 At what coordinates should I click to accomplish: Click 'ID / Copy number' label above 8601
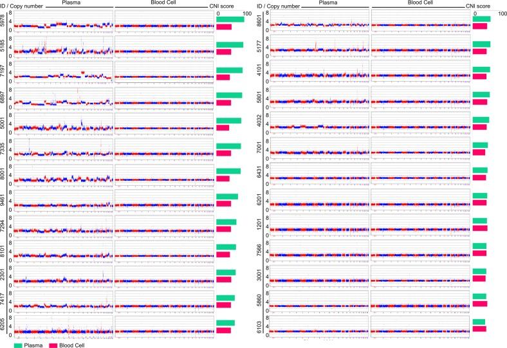pos(278,6)
